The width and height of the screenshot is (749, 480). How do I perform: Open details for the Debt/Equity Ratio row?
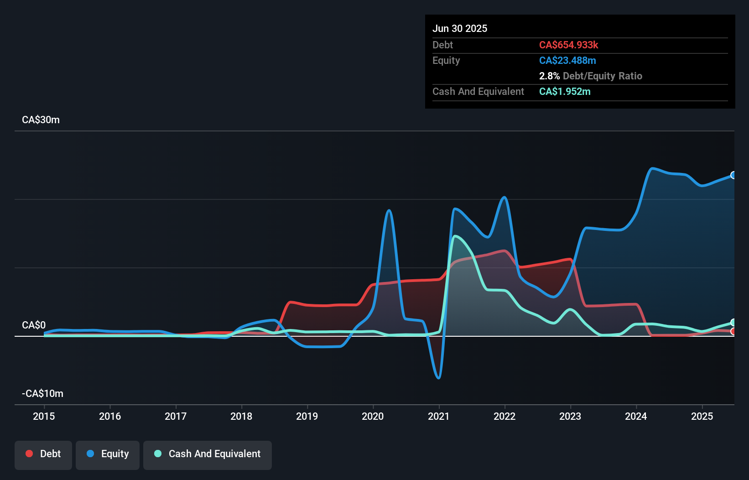tap(591, 76)
